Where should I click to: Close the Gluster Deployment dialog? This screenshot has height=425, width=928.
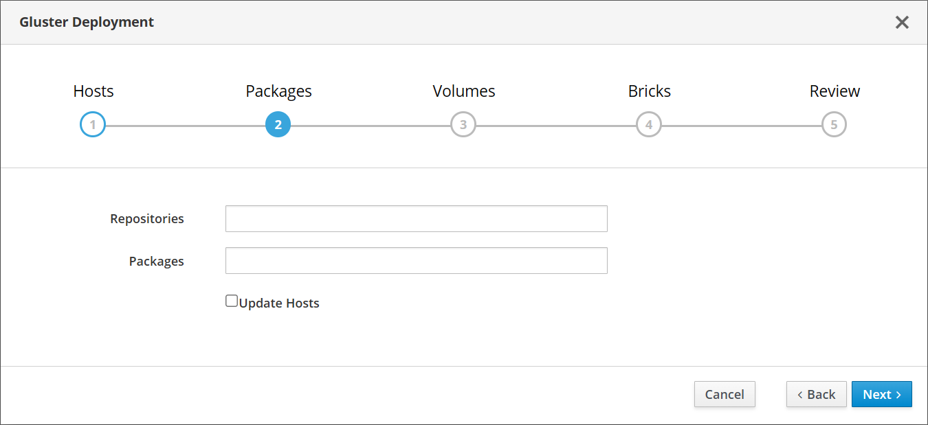click(x=902, y=22)
